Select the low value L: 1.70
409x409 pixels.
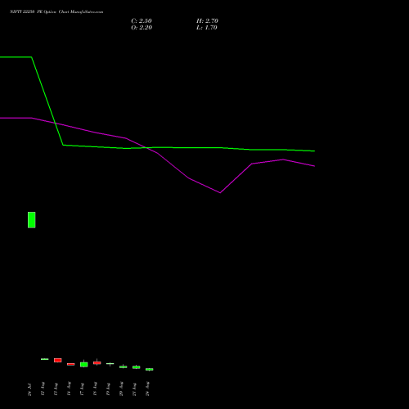pyautogui.click(x=207, y=28)
